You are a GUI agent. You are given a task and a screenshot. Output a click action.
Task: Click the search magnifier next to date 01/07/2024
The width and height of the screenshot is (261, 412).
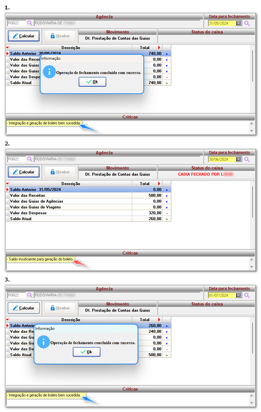tap(247, 295)
